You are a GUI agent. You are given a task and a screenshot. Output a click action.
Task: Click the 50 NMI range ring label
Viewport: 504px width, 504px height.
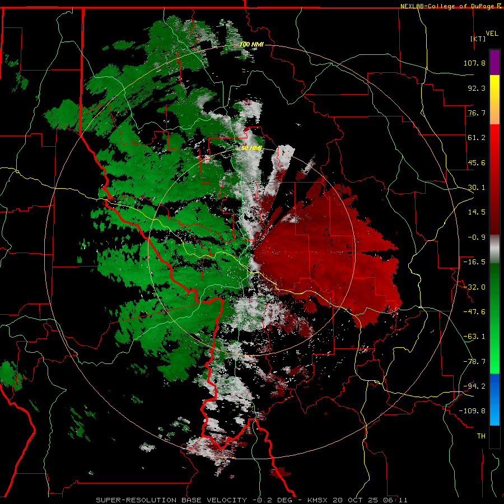(251, 148)
